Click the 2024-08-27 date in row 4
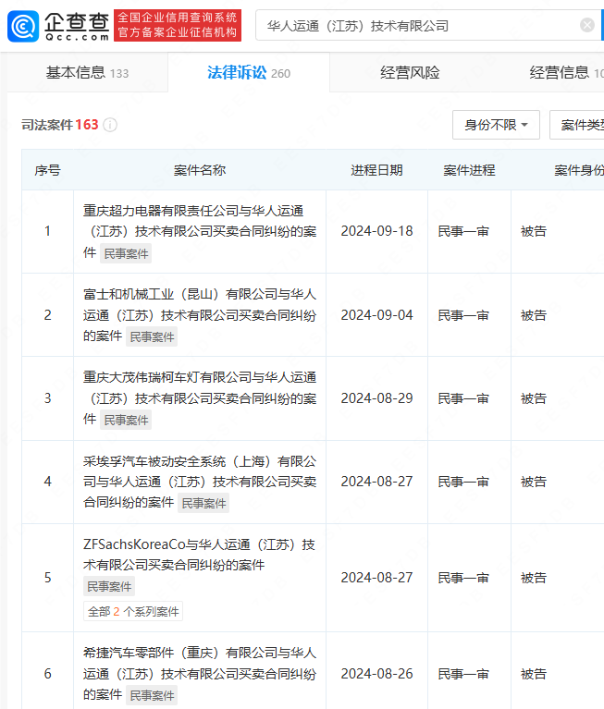604x709 pixels. pos(376,482)
